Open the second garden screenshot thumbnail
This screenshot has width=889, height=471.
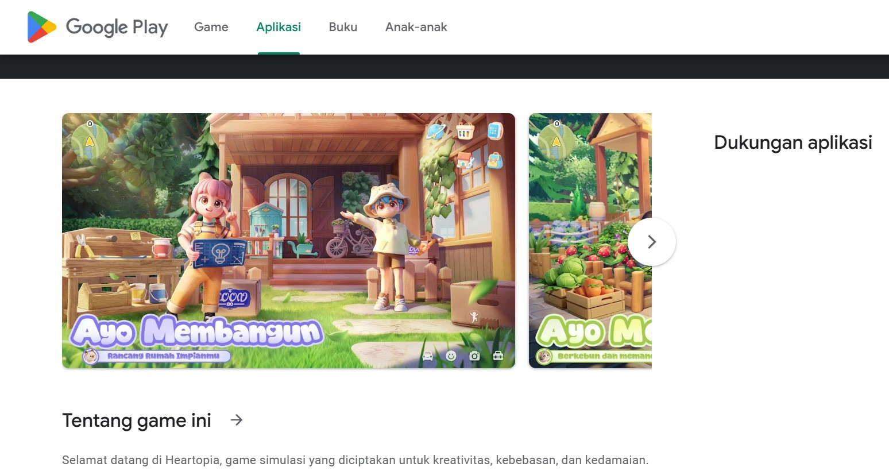pyautogui.click(x=590, y=241)
